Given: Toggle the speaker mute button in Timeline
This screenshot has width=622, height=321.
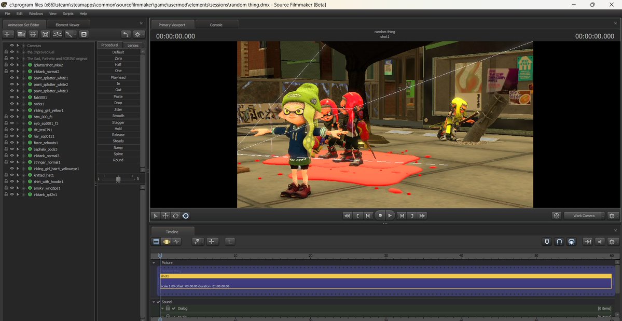Looking at the screenshot, I should click(600, 241).
